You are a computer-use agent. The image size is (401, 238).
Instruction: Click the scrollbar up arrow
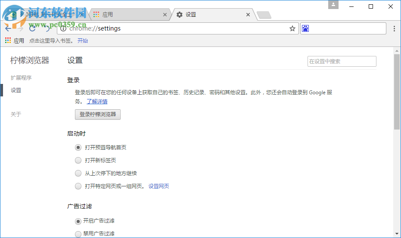point(397,51)
